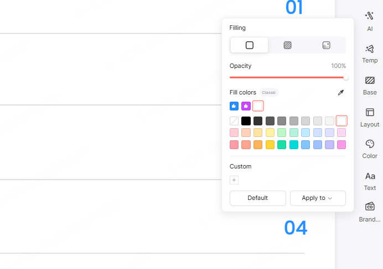Click the Default button

tap(258, 198)
